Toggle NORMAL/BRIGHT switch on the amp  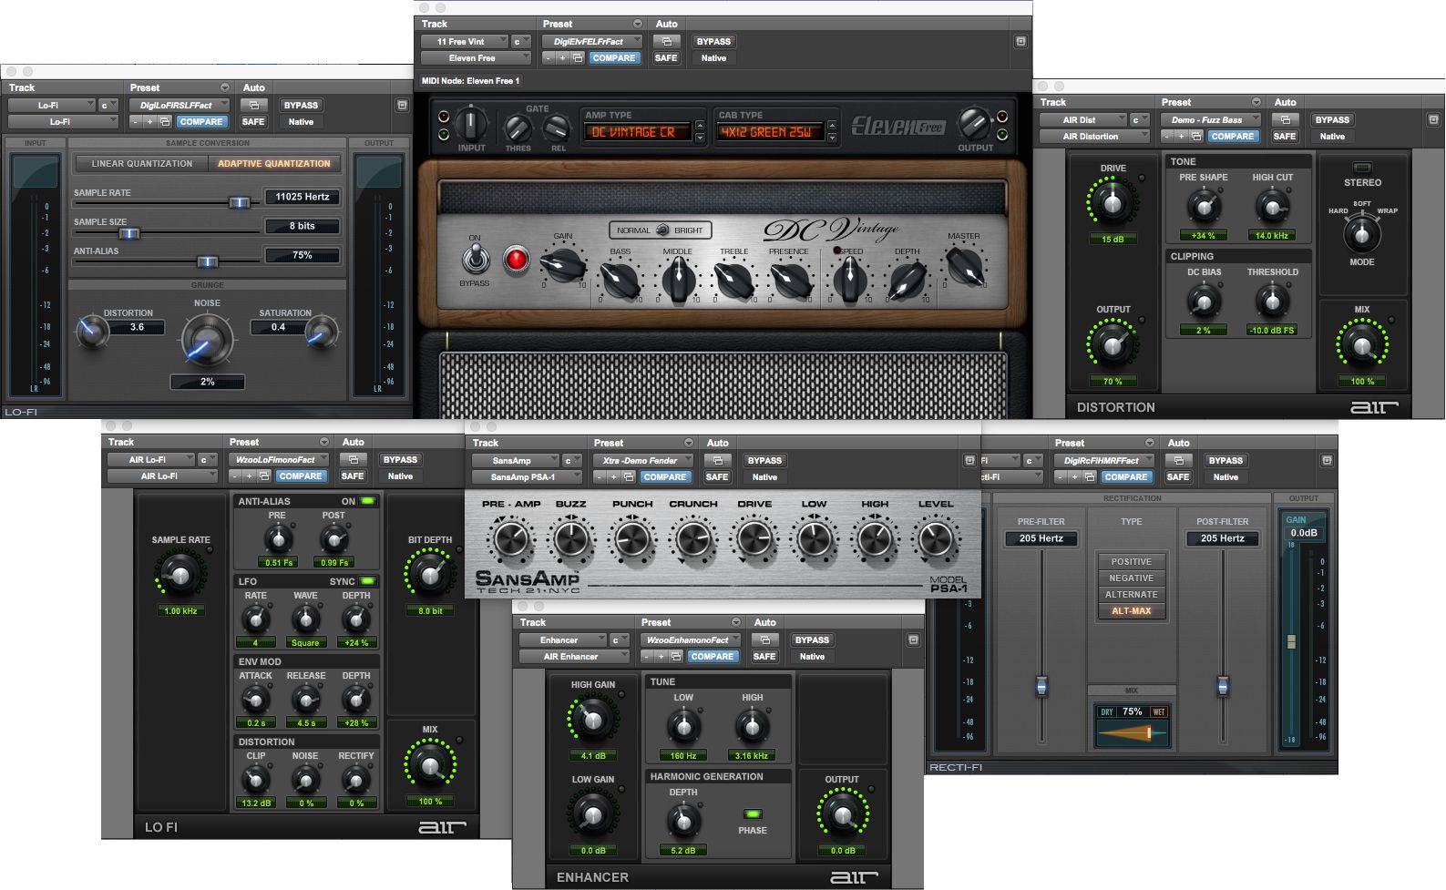click(x=662, y=230)
